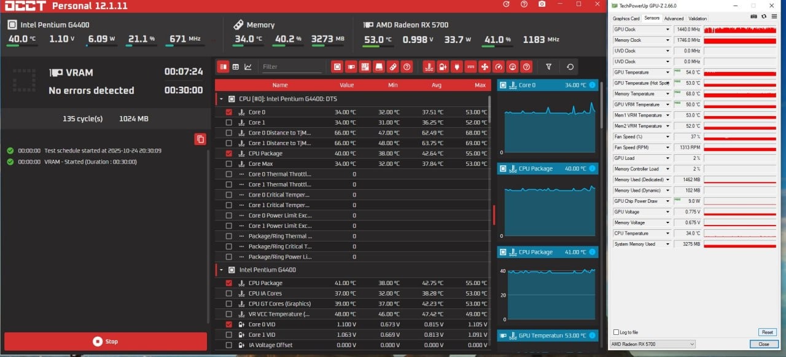
Task: Enable the Log to file checkbox
Action: [617, 332]
